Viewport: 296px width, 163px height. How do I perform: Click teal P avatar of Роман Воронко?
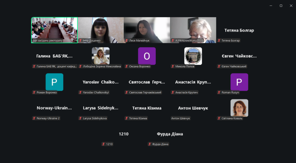click(54, 82)
